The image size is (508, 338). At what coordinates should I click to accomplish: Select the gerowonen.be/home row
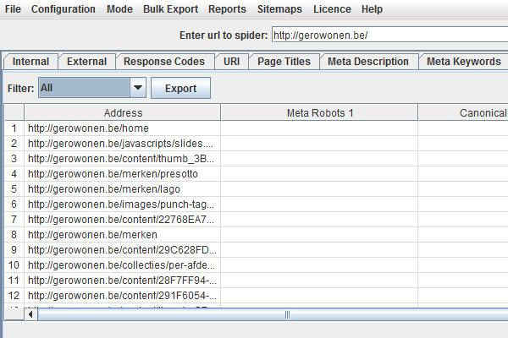[123, 128]
